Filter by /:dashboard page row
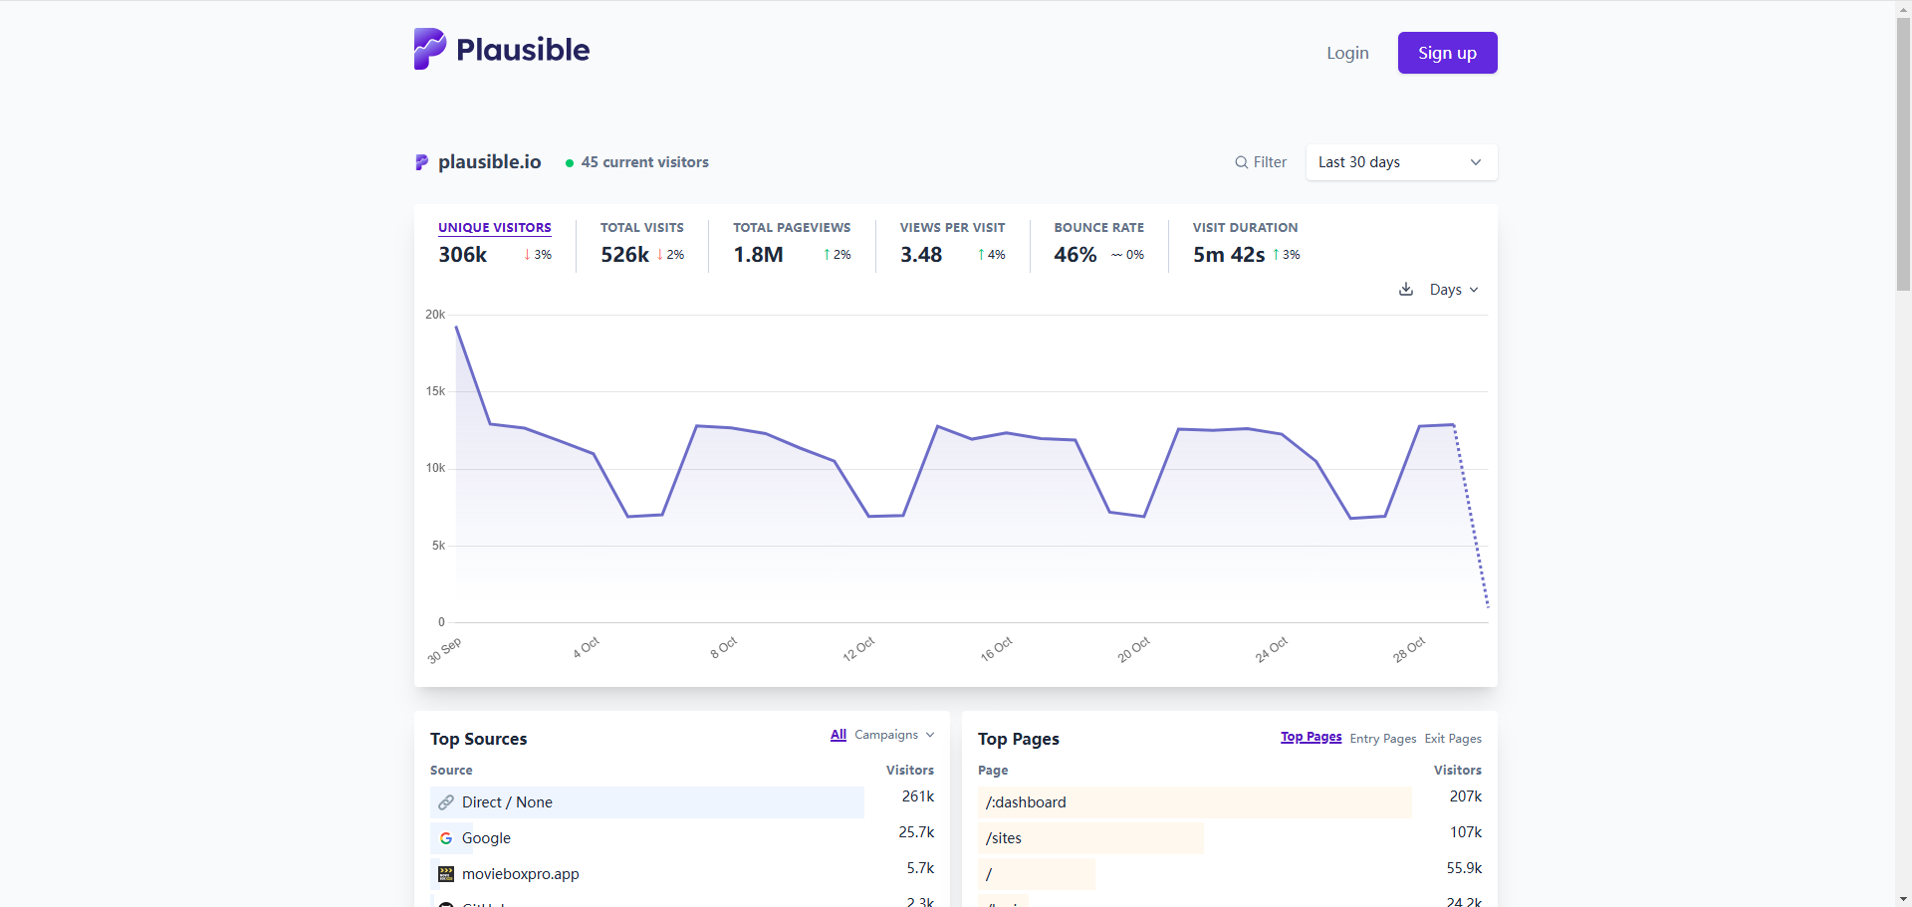The width and height of the screenshot is (1912, 907). (1195, 802)
